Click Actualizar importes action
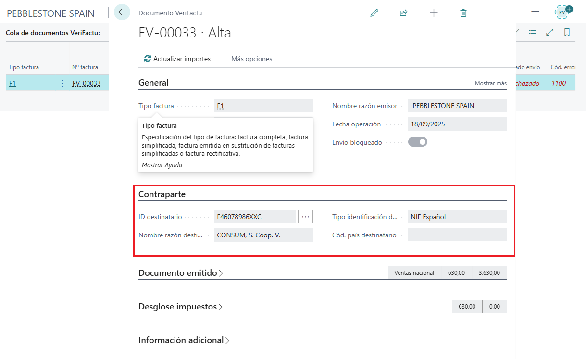 [177, 59]
